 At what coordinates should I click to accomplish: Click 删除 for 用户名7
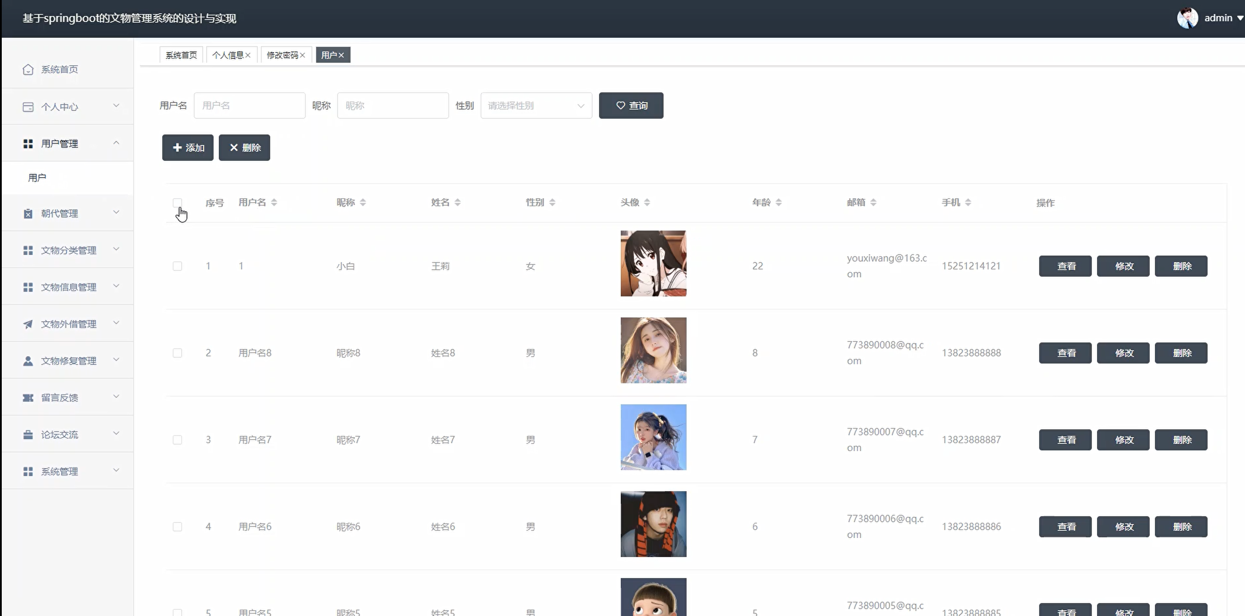point(1181,440)
